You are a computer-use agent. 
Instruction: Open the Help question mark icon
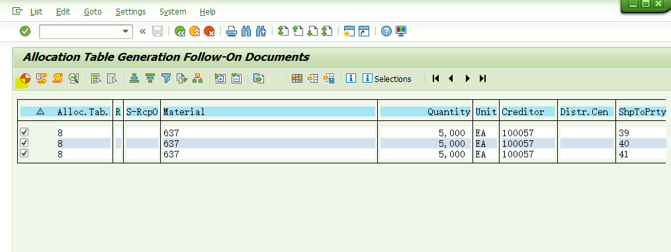[x=386, y=31]
